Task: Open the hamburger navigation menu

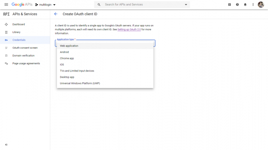Action: click(6, 5)
